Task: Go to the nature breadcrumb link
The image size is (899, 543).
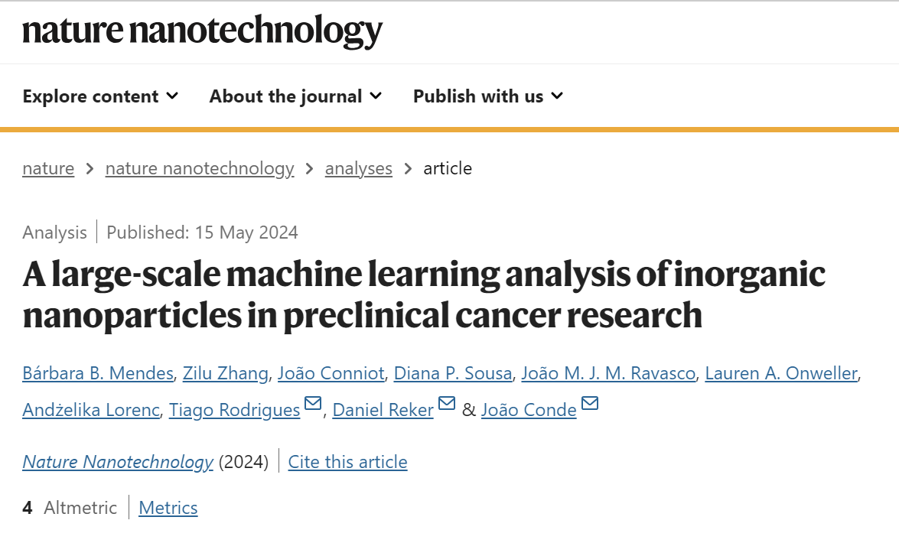Action: (x=48, y=168)
